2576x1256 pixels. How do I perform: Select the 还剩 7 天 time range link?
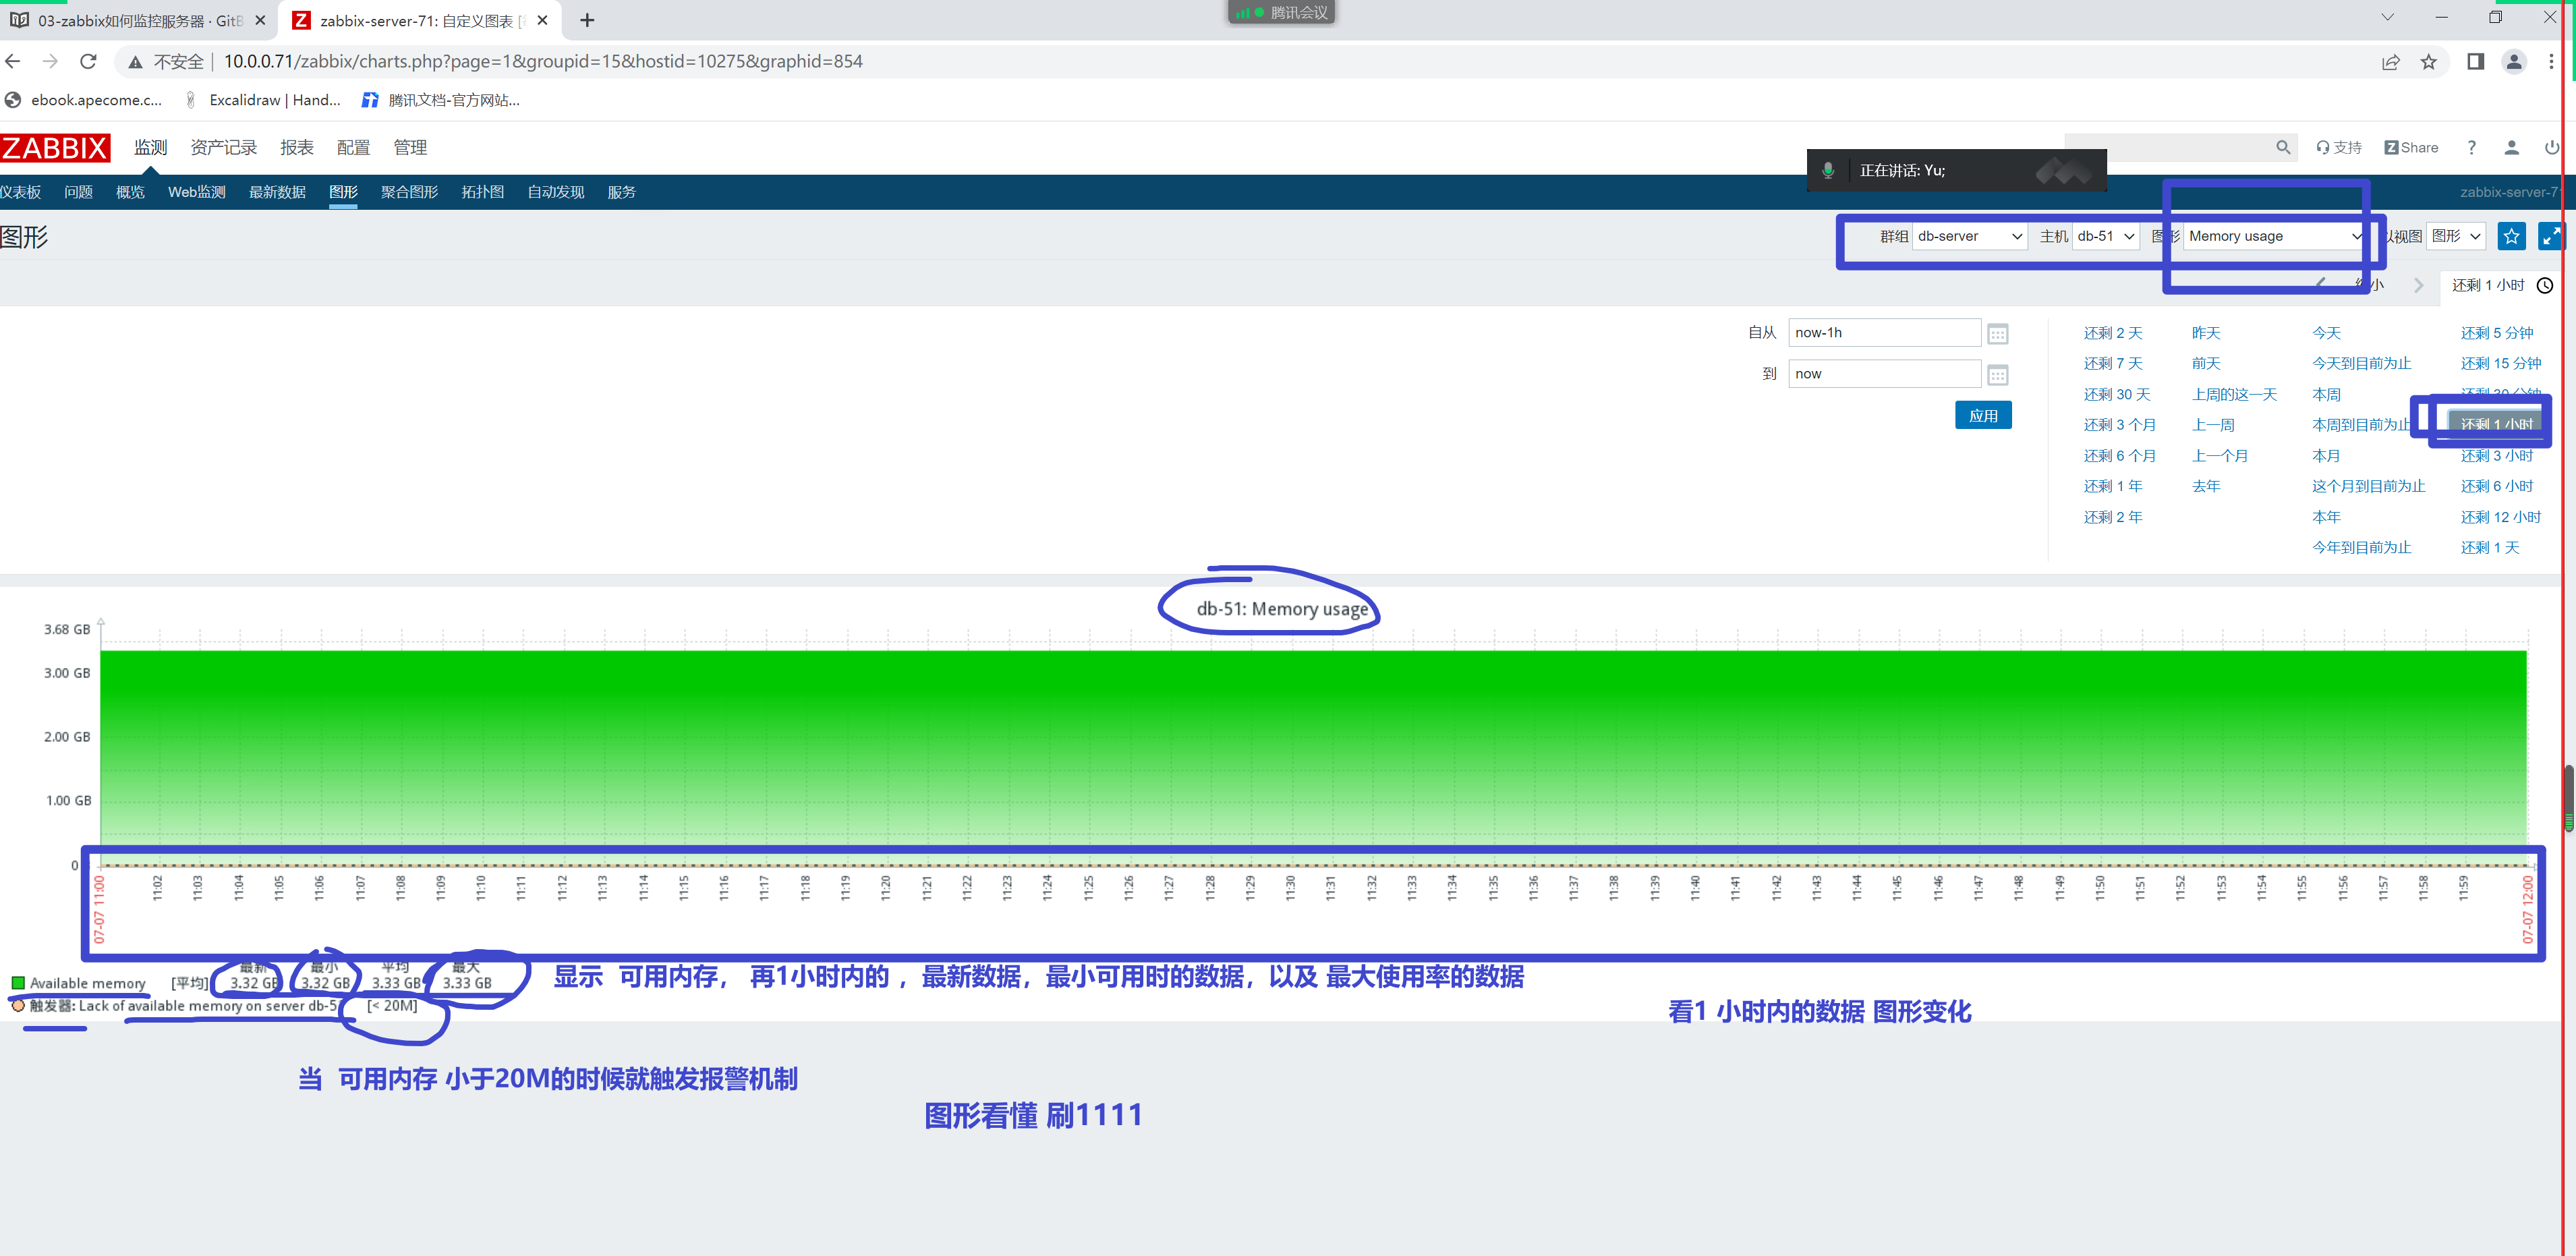click(x=2113, y=364)
